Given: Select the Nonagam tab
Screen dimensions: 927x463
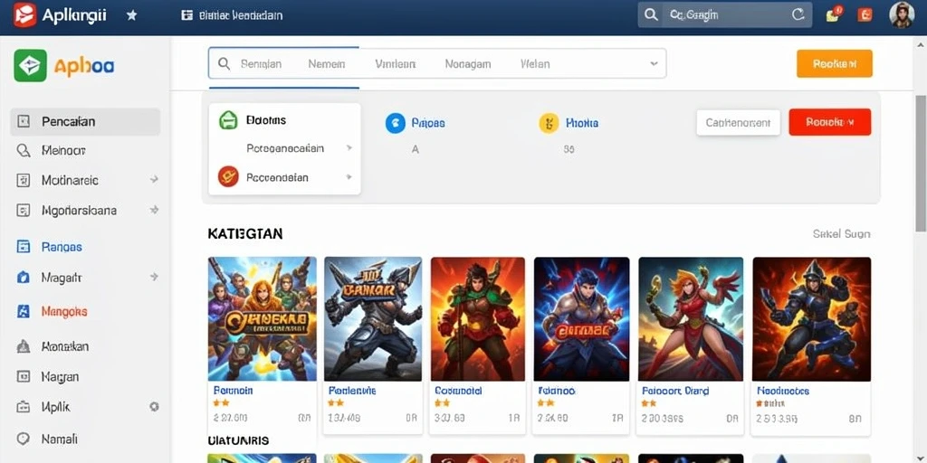Looking at the screenshot, I should [468, 64].
